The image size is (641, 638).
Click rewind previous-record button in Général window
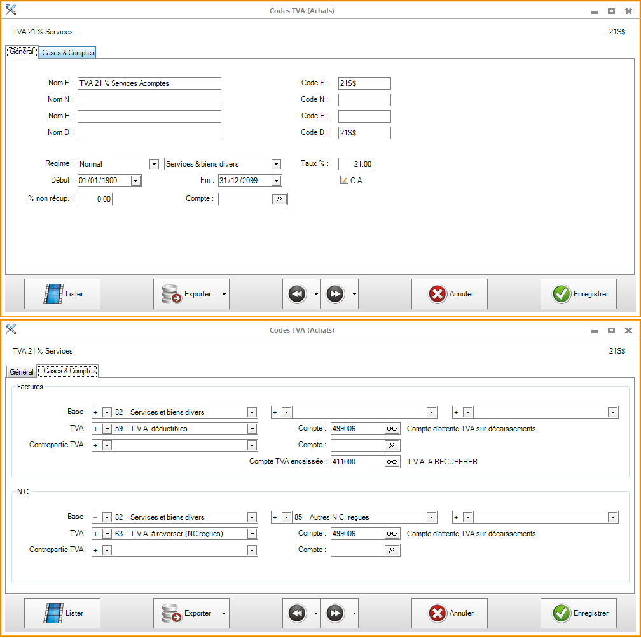click(297, 294)
